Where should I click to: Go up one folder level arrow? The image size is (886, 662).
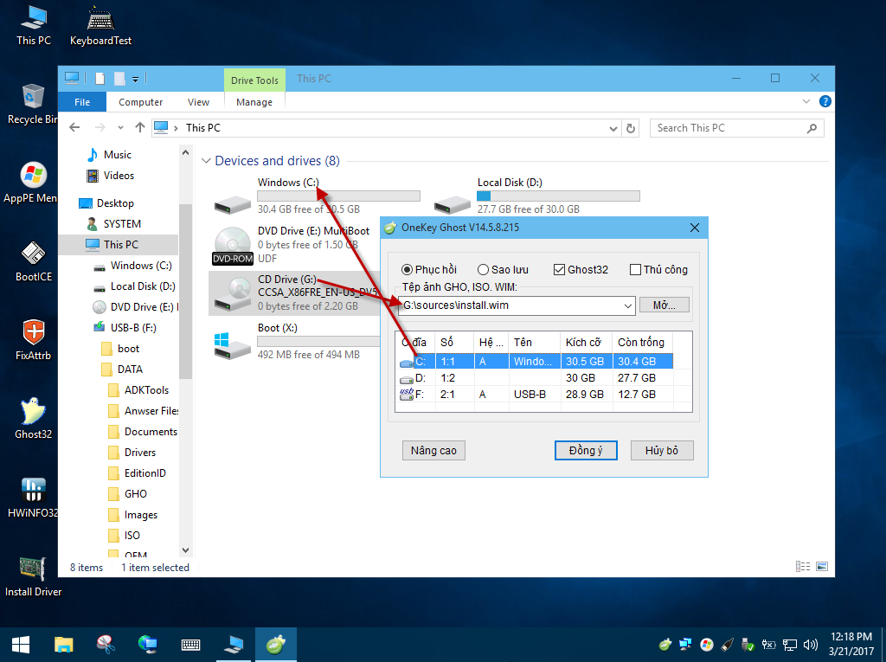[x=140, y=128]
